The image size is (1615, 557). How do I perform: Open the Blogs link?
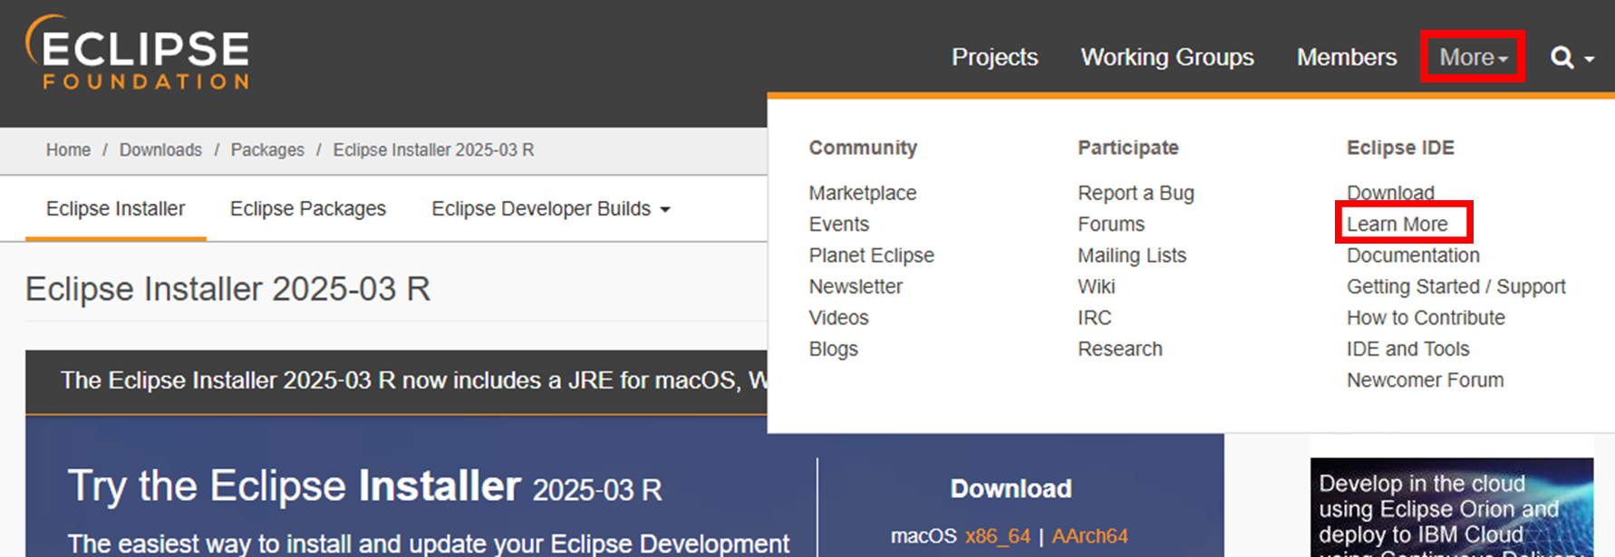coord(834,349)
